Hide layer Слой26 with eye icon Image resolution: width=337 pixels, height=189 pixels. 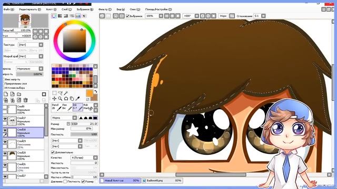[x=5, y=165]
